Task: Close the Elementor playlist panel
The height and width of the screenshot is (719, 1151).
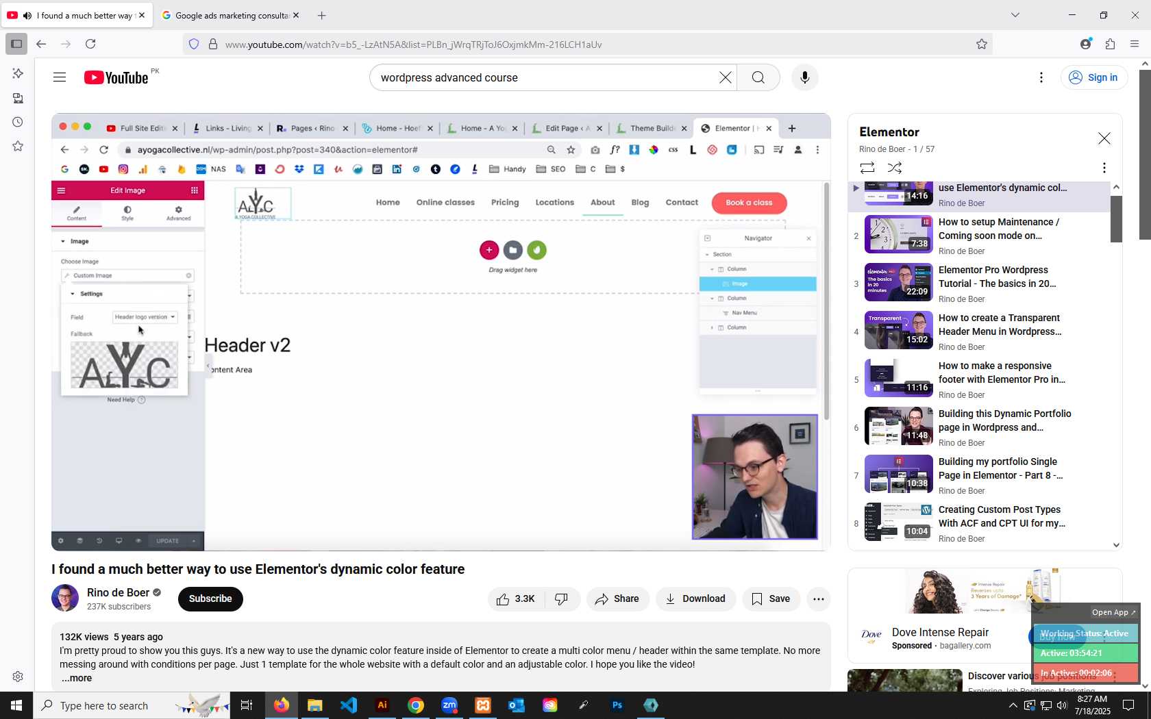Action: coord(1104,138)
